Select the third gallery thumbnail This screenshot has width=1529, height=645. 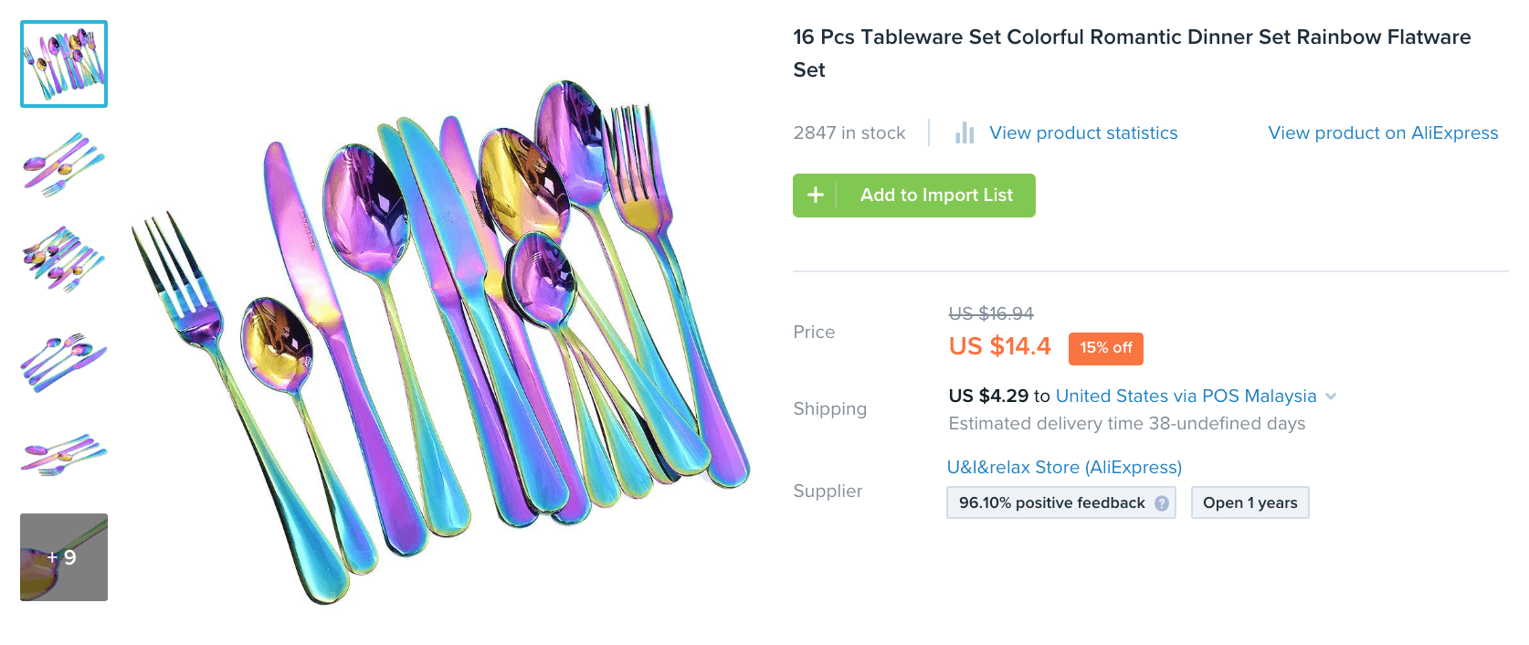[x=64, y=260]
